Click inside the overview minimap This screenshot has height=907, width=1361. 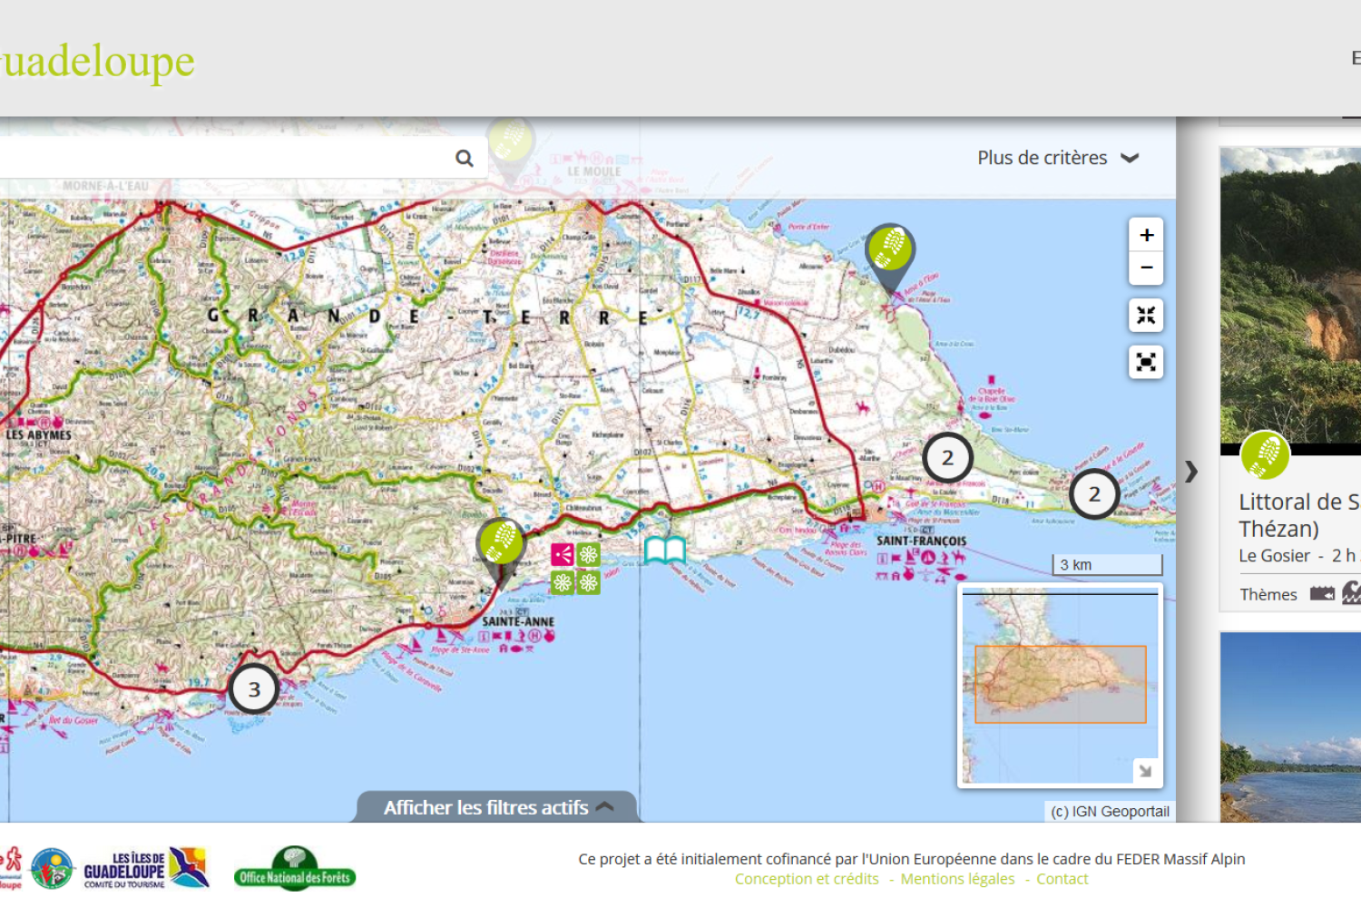pos(1060,685)
